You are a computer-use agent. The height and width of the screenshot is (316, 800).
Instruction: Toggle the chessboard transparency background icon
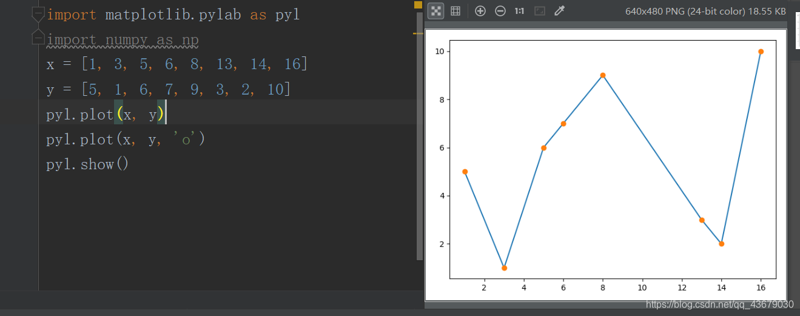tap(435, 11)
